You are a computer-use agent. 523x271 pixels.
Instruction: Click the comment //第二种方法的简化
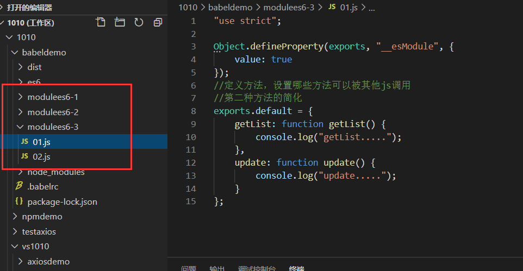258,98
